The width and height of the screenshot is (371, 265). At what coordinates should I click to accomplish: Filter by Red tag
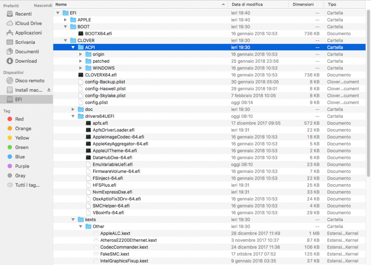pos(16,119)
